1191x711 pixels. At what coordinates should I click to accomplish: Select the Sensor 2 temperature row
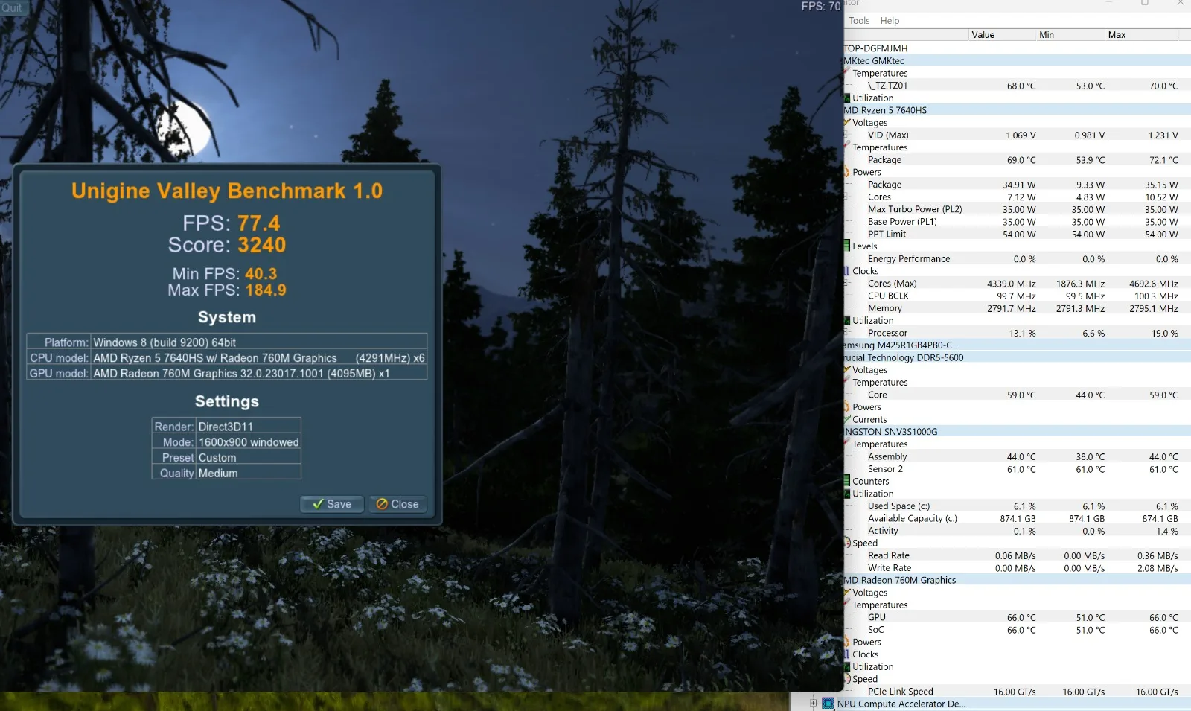tap(1017, 469)
